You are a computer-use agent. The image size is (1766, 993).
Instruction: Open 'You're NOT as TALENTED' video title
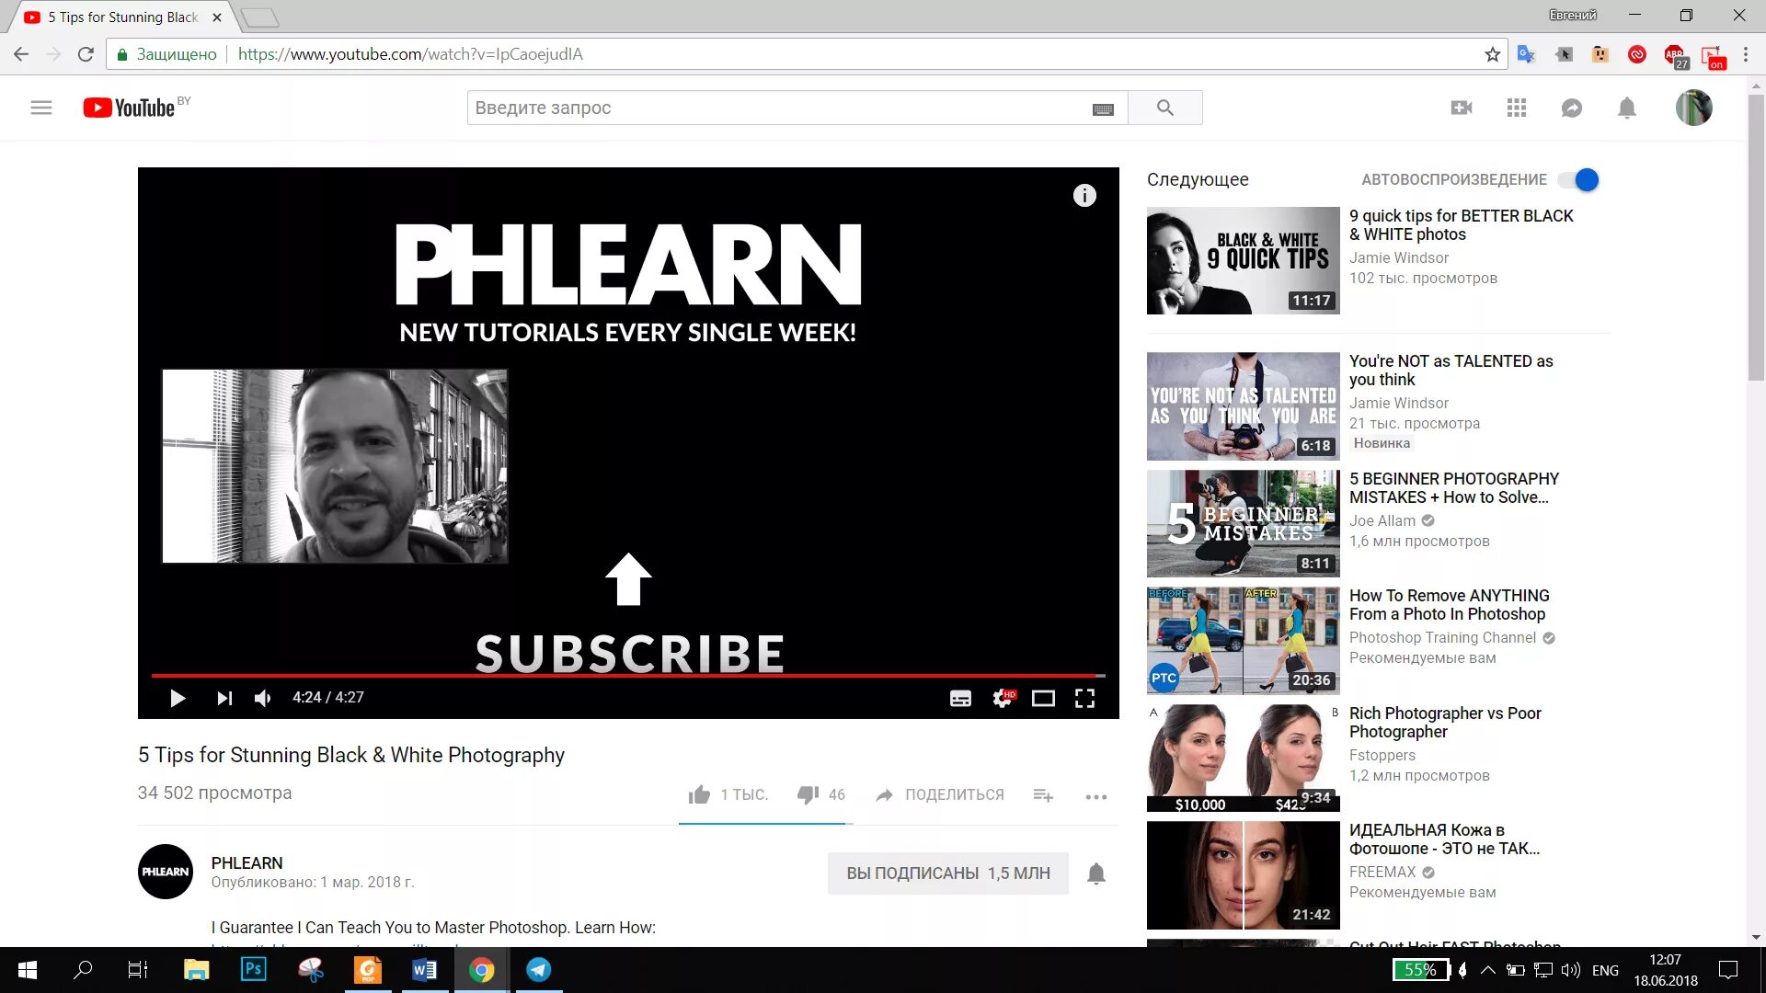[x=1451, y=371]
